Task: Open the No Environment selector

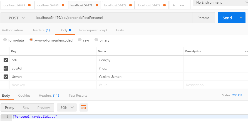Action: click(220, 2)
